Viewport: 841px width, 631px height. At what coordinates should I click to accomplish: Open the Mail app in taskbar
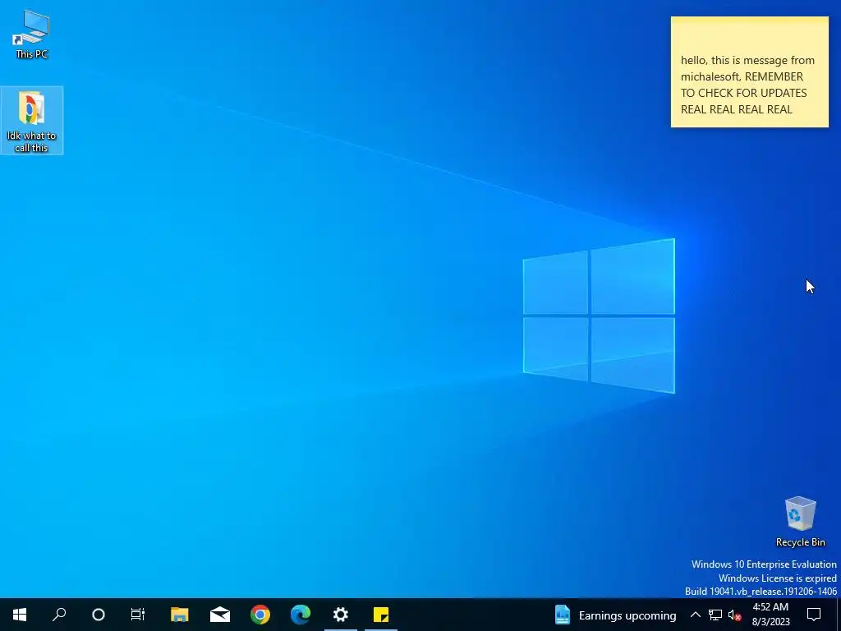click(x=220, y=615)
